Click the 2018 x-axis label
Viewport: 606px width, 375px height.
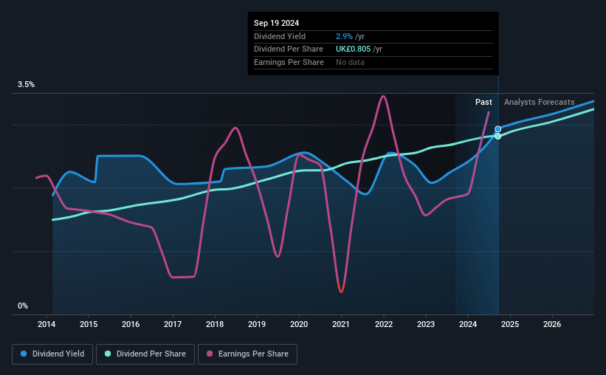pos(215,324)
